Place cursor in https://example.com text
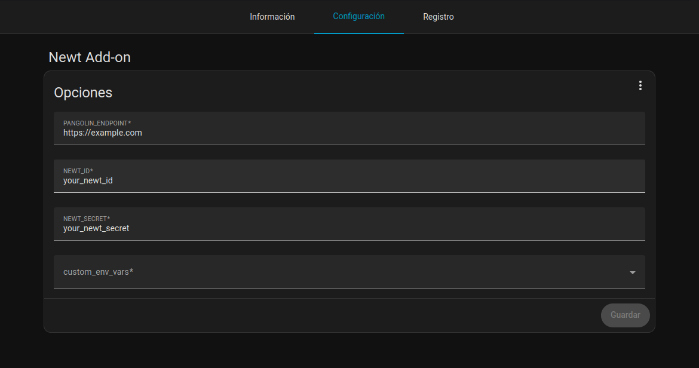The width and height of the screenshot is (699, 368). [x=103, y=133]
